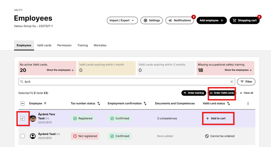Screen dimensions: 271x147
Task: Check the Äyrämö Testi row checkbox
Action: coord(23,136)
